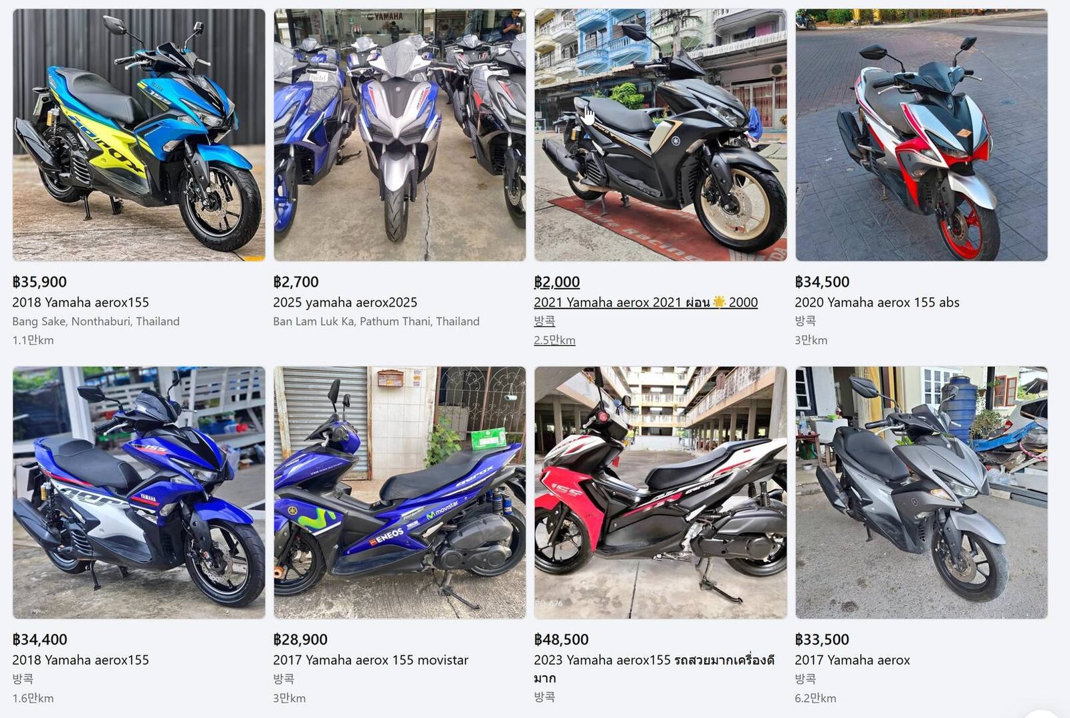Open the 2021 Yamaha aerox 2021 title
This screenshot has height=718, width=1070.
point(645,302)
